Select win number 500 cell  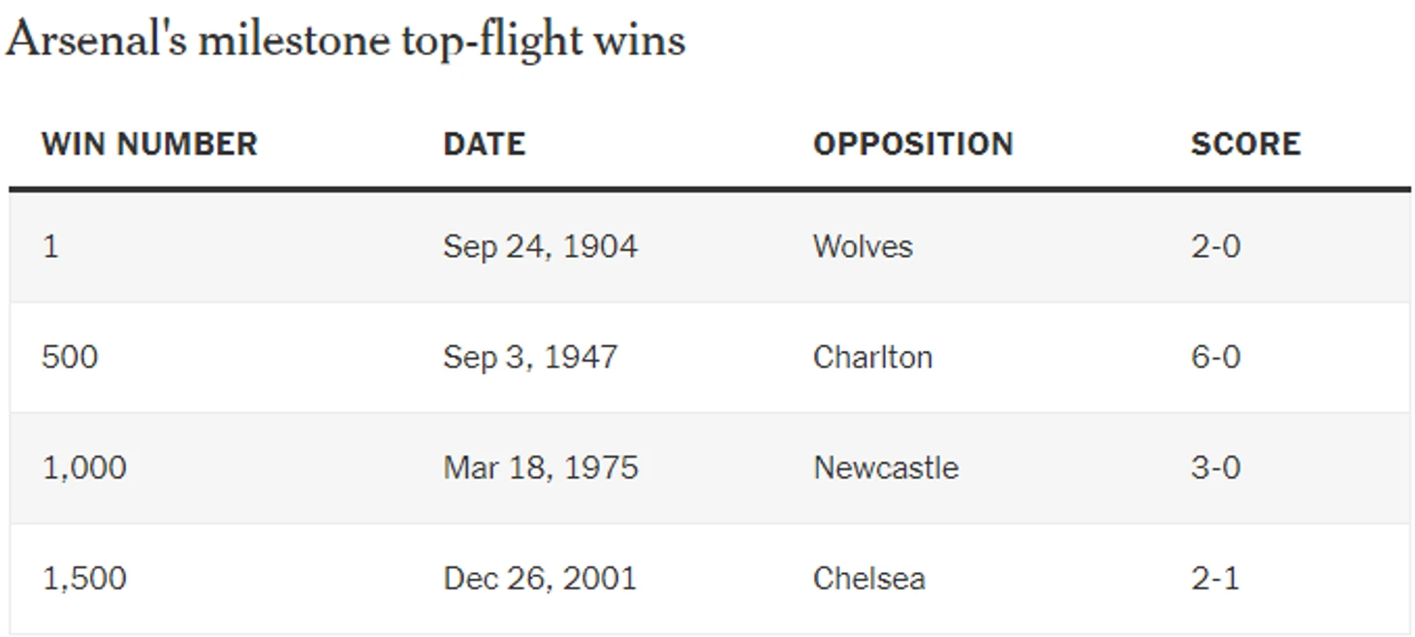click(x=70, y=357)
